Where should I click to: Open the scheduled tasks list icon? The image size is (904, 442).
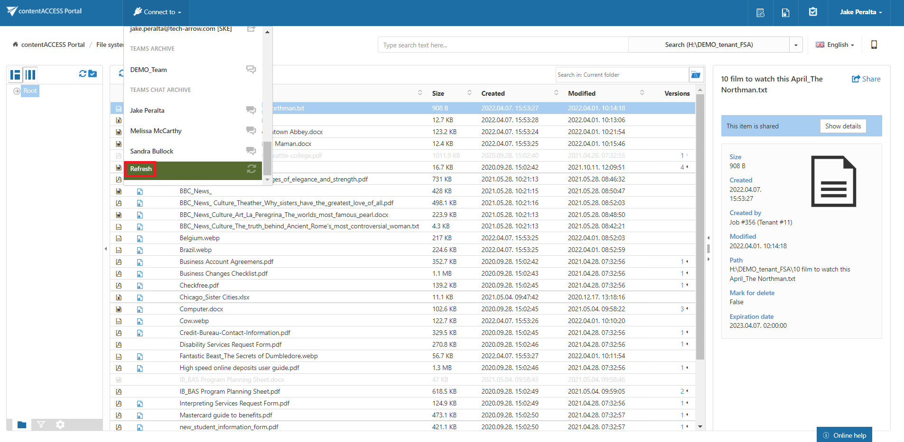760,13
